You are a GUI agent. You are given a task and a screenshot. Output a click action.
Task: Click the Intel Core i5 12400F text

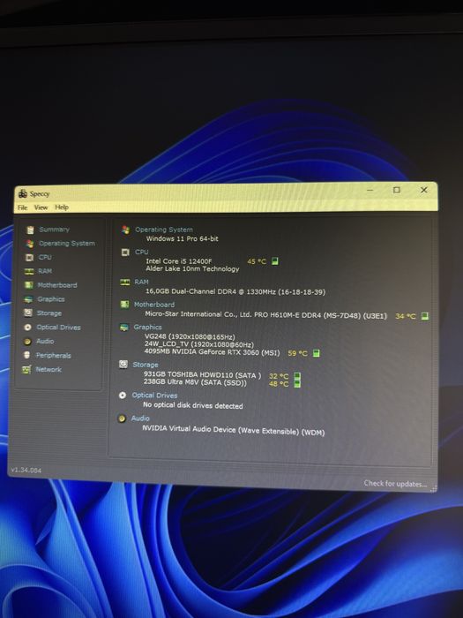coord(179,261)
